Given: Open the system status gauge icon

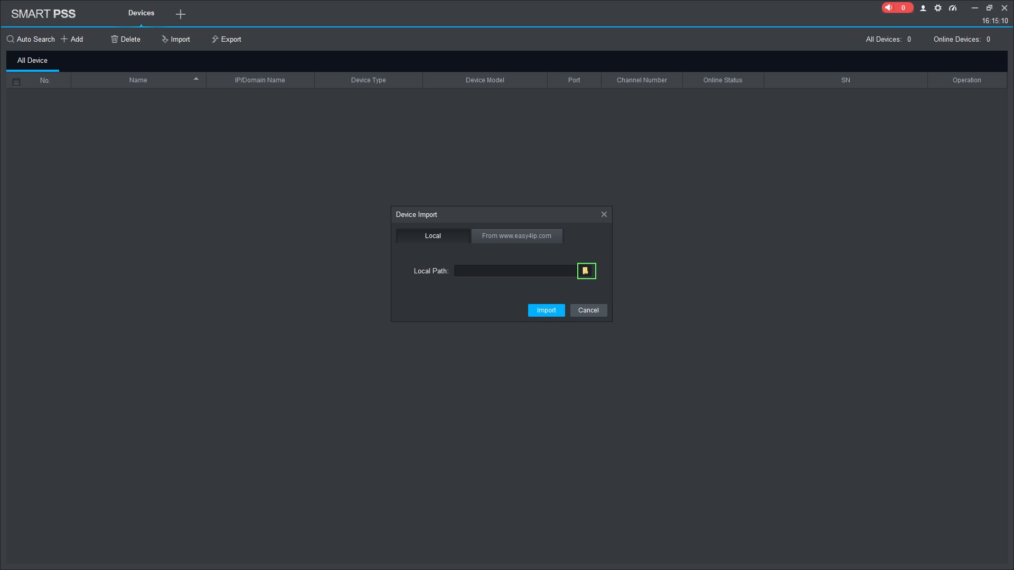Looking at the screenshot, I should coord(953,8).
